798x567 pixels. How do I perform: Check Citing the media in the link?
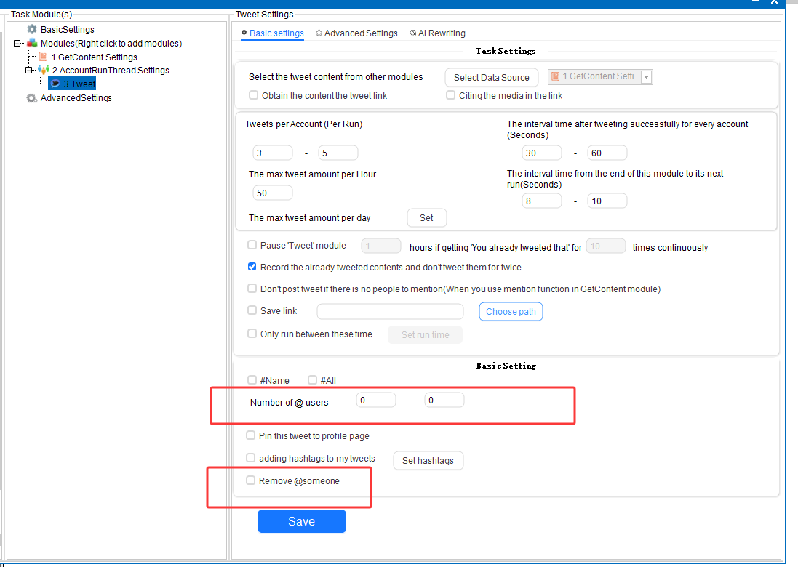pos(450,95)
